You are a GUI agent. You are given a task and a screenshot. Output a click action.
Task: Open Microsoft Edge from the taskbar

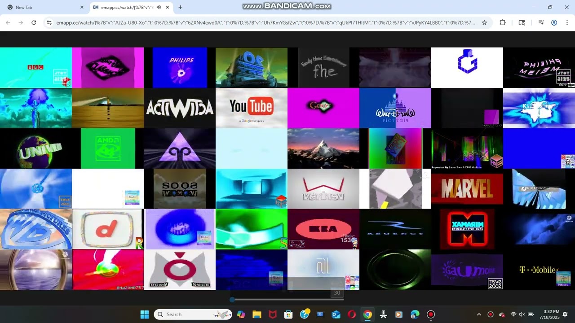(x=415, y=314)
